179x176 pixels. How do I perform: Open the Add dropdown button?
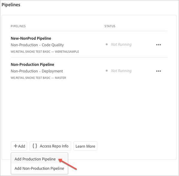click(x=19, y=146)
